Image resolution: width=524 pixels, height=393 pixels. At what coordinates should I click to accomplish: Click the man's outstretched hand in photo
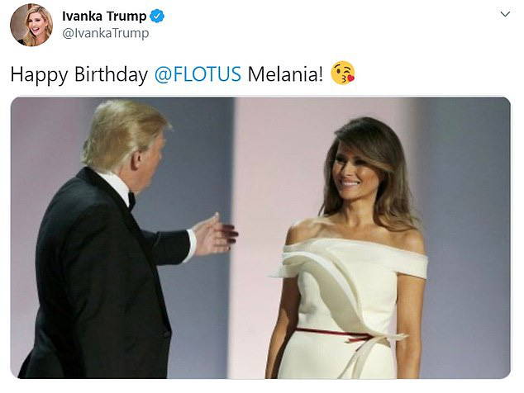coord(214,234)
